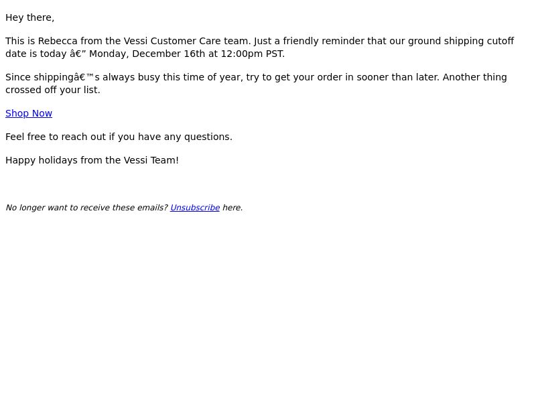
Task: Open the Shop Now link
Action: [29, 113]
